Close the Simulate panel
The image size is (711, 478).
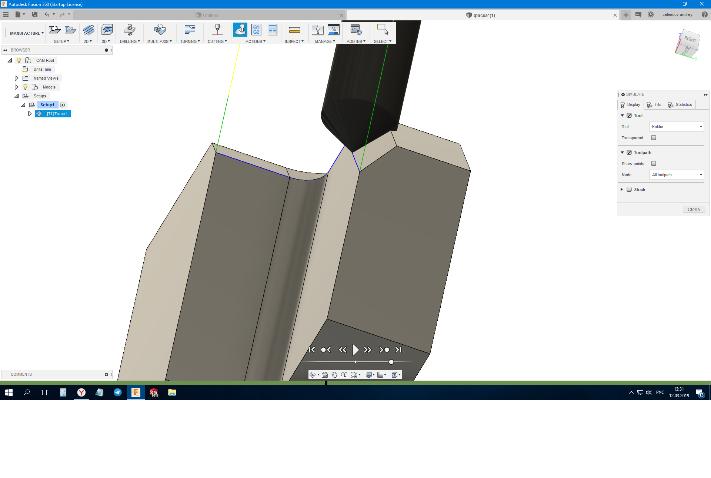[x=693, y=210]
